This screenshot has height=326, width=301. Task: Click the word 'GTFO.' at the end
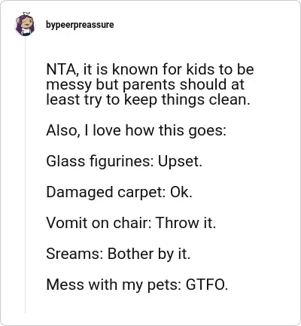(x=207, y=285)
